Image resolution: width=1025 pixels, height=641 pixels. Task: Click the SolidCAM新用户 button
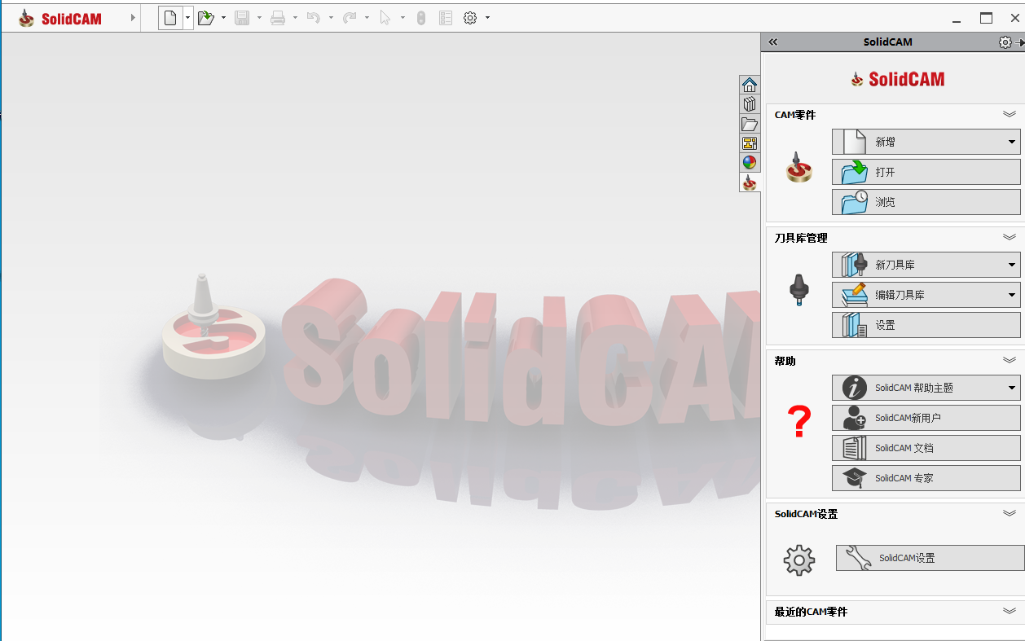pos(926,418)
